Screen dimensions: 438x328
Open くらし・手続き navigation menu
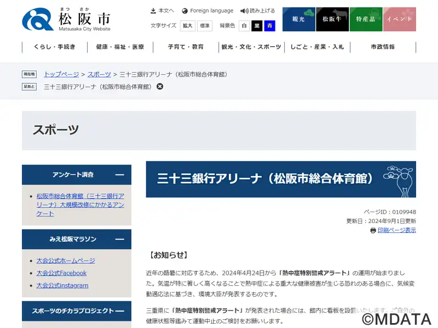tap(55, 47)
